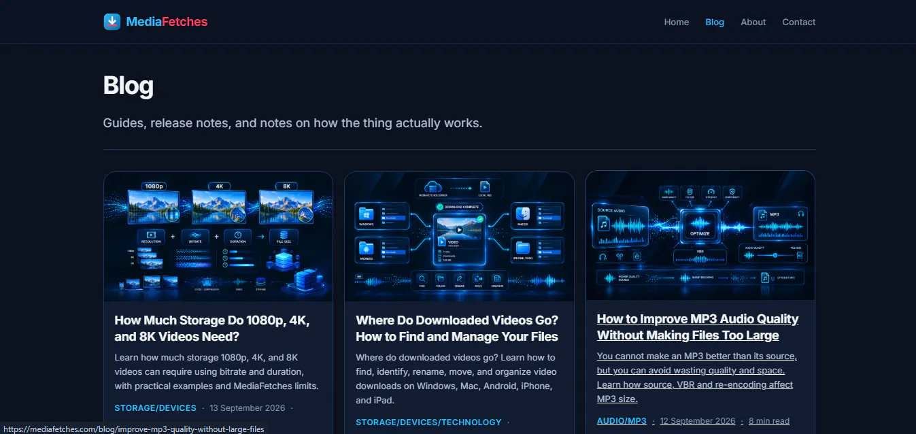Click the 'Blog' page heading

tap(129, 86)
